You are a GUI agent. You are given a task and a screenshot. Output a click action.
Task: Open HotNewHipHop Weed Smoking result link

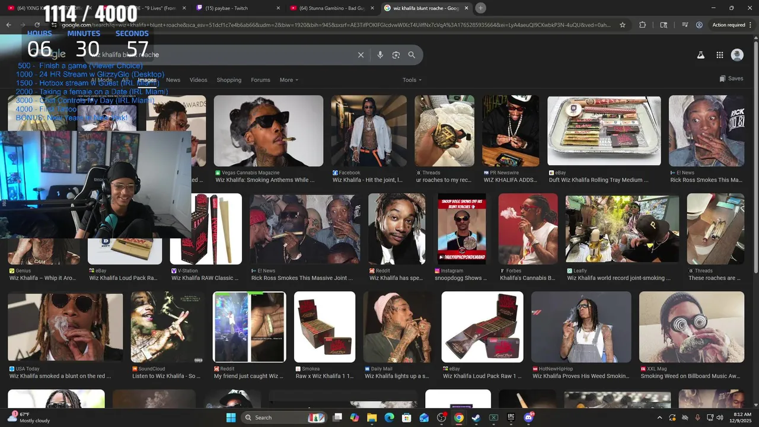coord(581,376)
